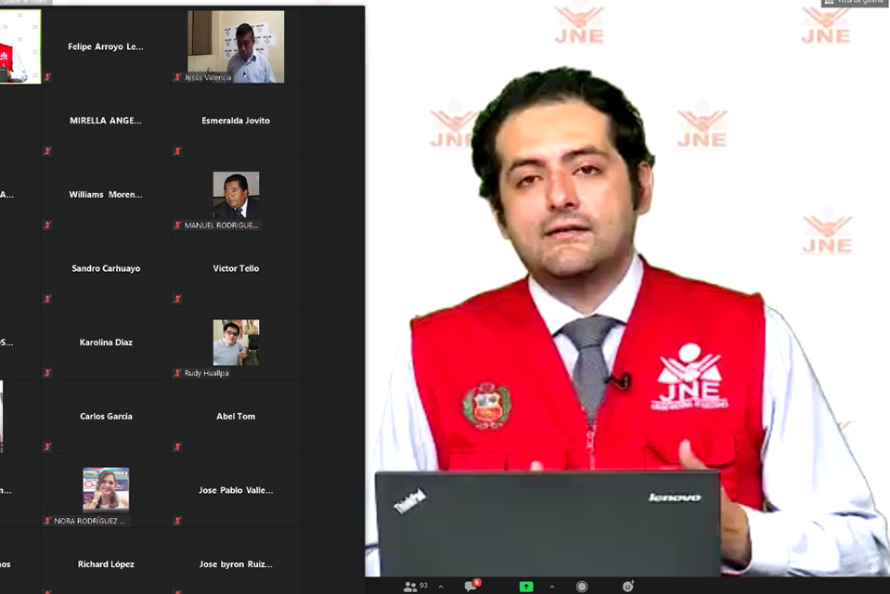Click muted mic icon on MIRELLA ANGE tile

47,151
